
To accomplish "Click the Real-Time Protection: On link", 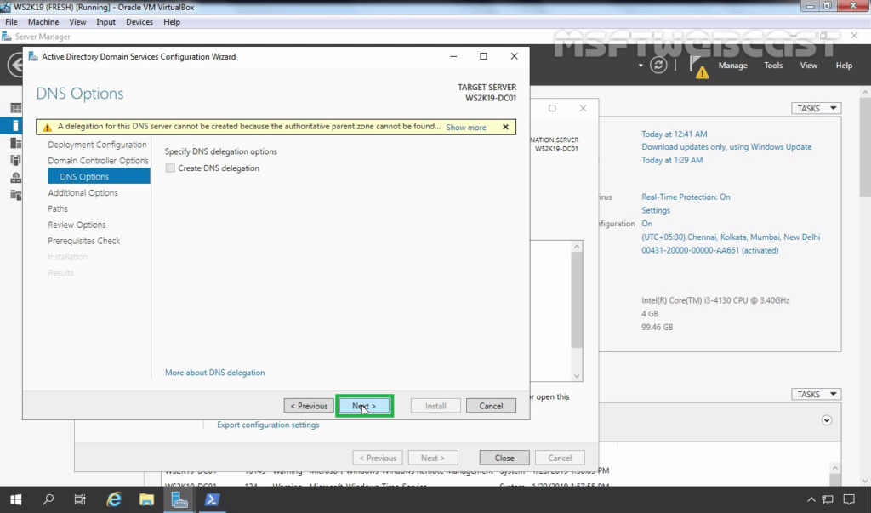I will pos(686,197).
